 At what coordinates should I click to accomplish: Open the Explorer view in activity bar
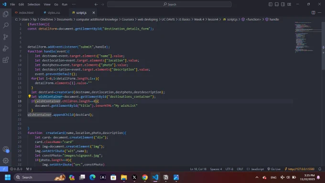tap(6, 14)
